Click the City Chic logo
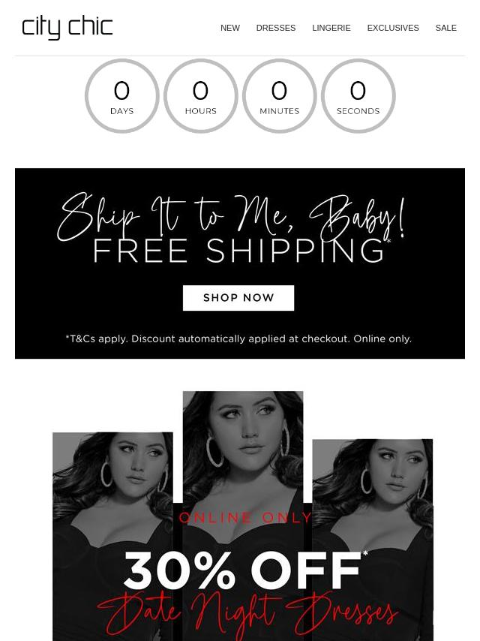 67,29
